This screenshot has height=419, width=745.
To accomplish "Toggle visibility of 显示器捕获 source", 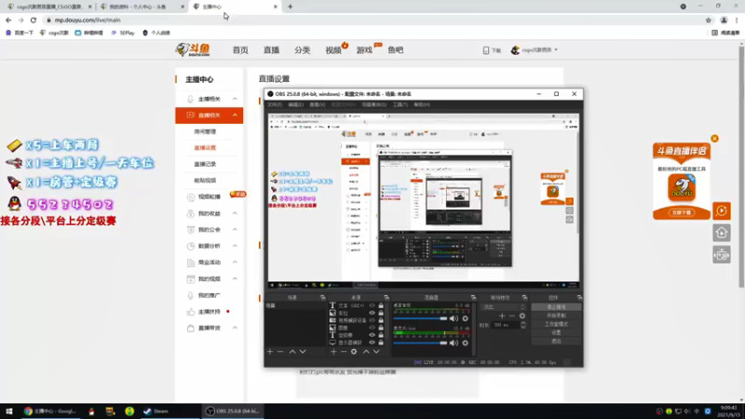I will [372, 342].
